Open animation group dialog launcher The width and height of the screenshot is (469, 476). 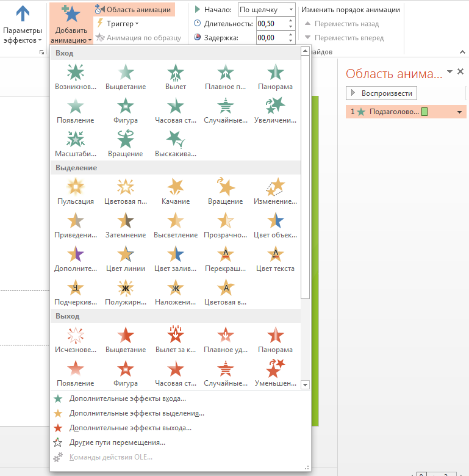[41, 52]
